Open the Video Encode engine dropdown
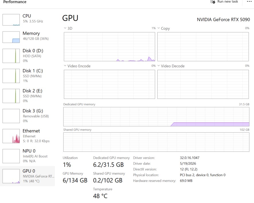The width and height of the screenshot is (254, 203). [x=77, y=66]
